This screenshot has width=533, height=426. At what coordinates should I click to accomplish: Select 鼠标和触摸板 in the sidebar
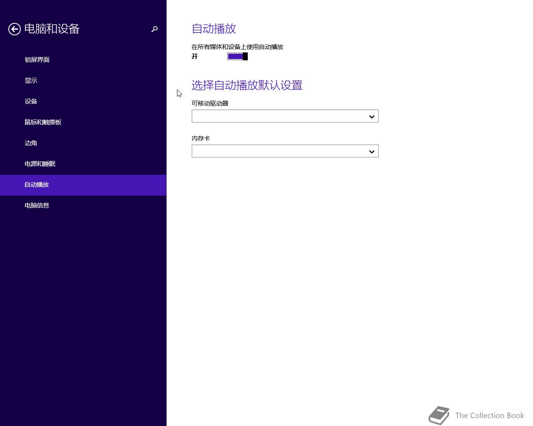click(83, 122)
